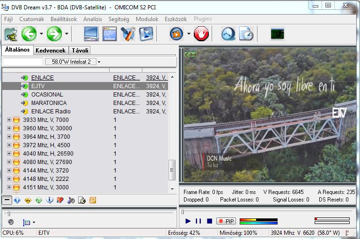Screen dimensions: 360x239
Task: Click the colored audio level meter
Action: click(x=258, y=221)
